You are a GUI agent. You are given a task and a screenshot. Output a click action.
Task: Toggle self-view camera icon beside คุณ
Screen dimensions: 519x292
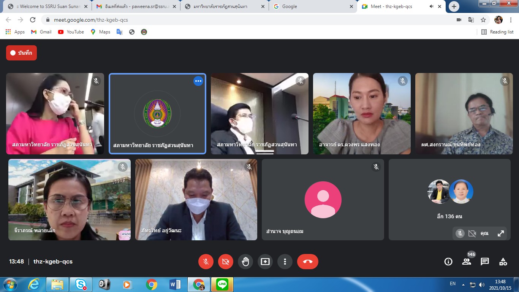point(472,233)
